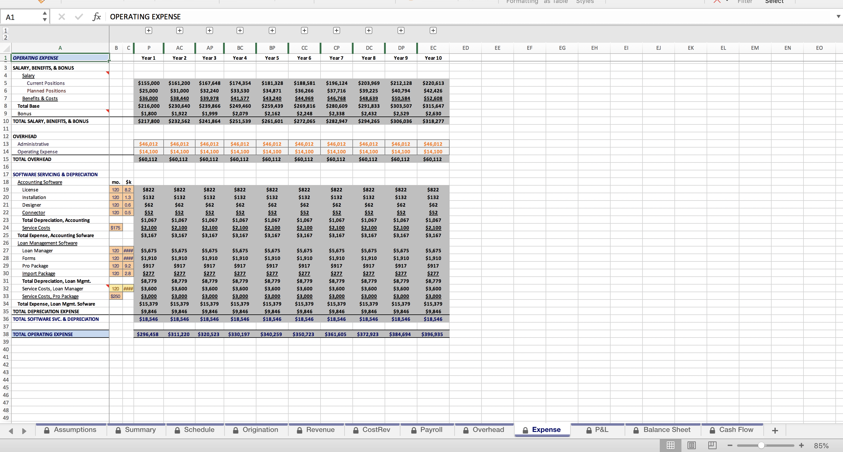The height and width of the screenshot is (452, 843).
Task: Expand the formula bar dropdown arrow
Action: pos(838,16)
